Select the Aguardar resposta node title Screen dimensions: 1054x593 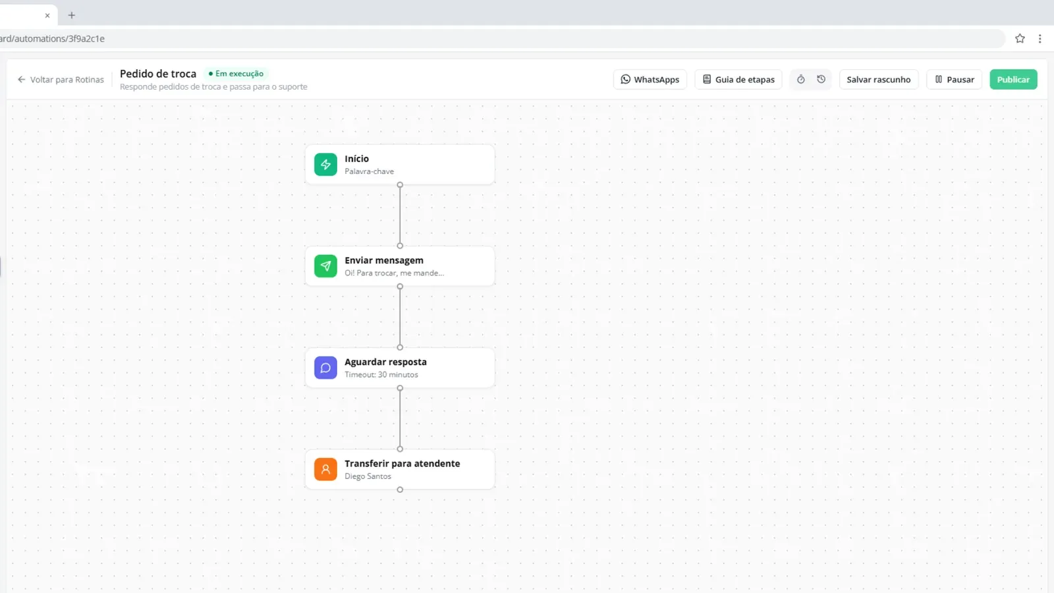[385, 362]
